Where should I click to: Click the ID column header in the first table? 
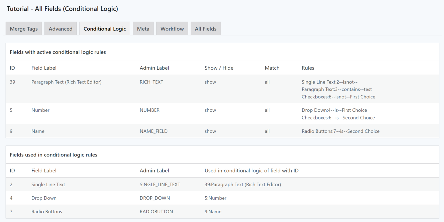(x=12, y=68)
